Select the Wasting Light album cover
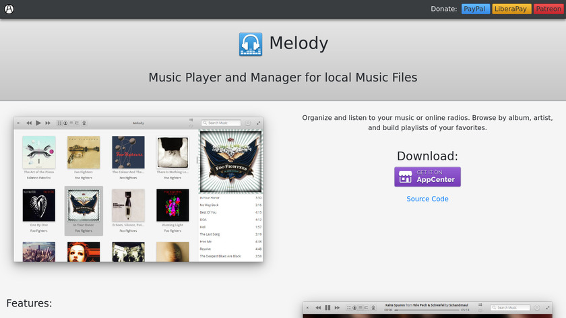This screenshot has height=318, width=566. pos(172,205)
